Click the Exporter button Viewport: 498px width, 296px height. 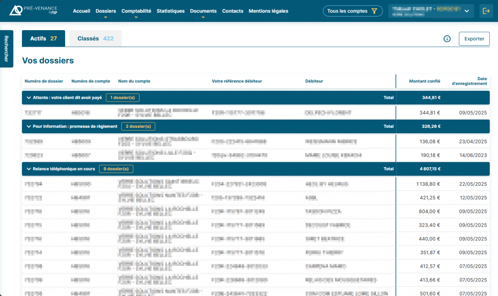click(474, 39)
